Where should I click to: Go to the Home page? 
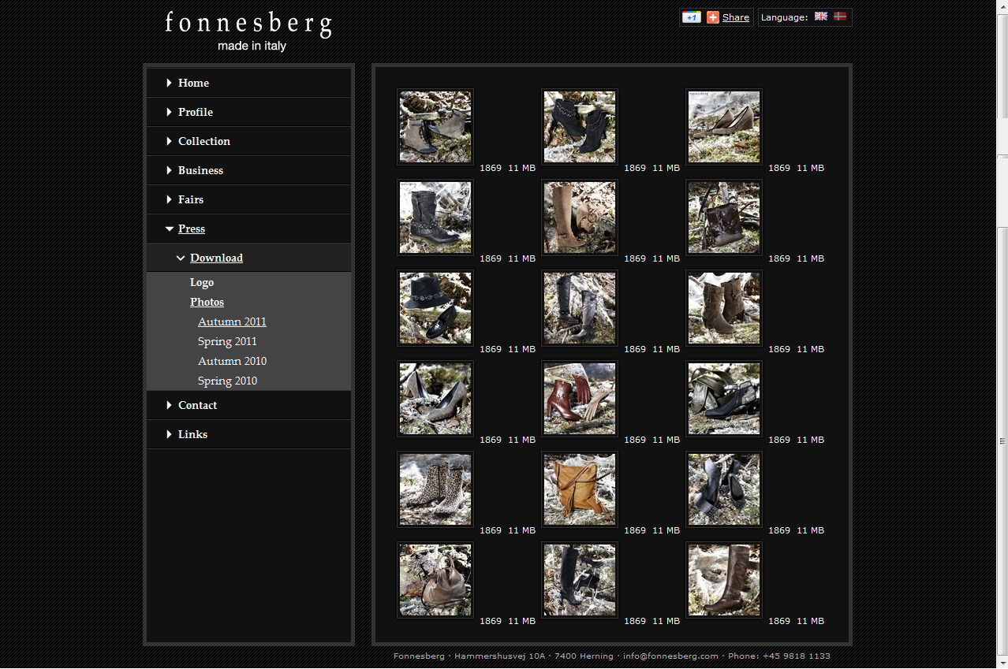point(193,83)
